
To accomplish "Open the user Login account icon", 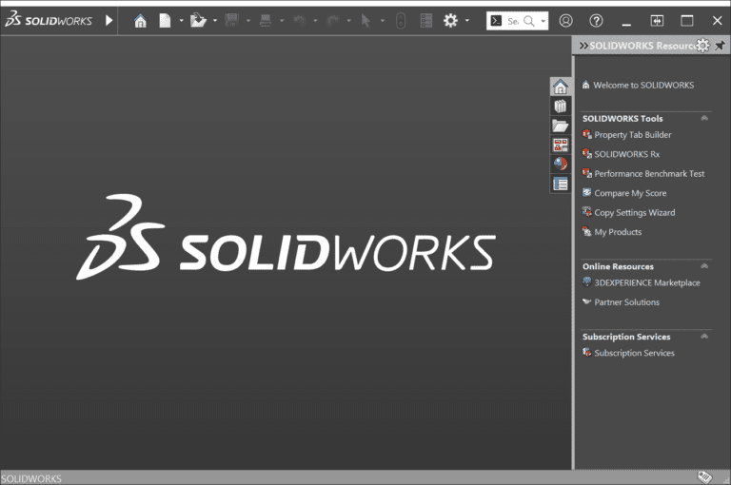I will click(x=566, y=21).
